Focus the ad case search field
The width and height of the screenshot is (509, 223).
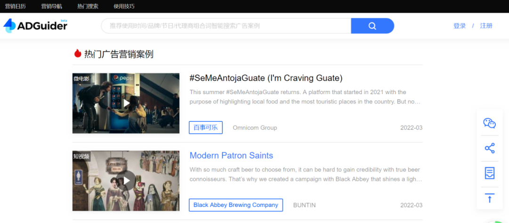coord(226,26)
